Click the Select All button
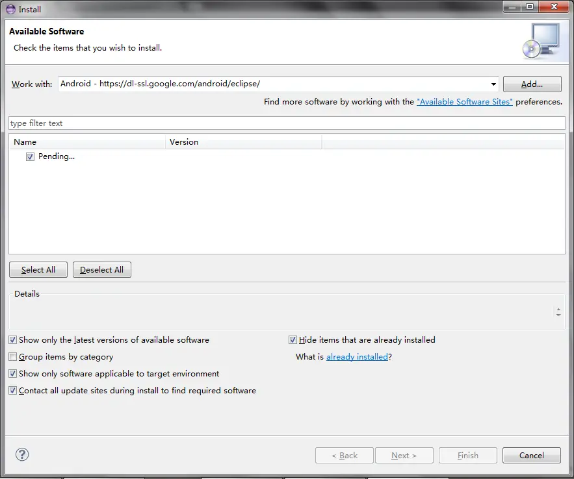Screen dimensions: 574x479 coord(38,269)
